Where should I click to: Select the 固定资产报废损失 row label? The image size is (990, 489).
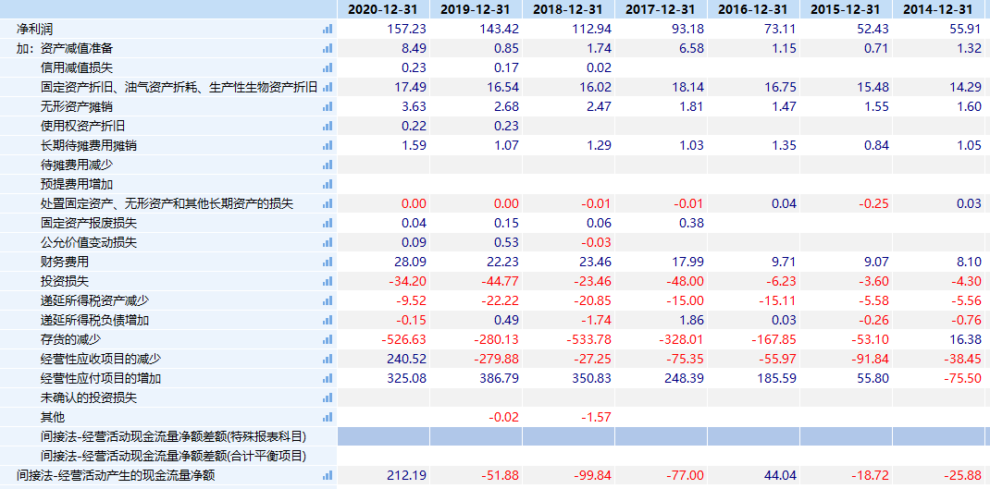point(89,223)
